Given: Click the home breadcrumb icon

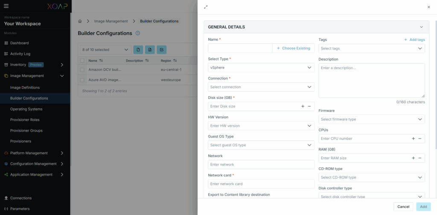Looking at the screenshot, I should (80, 21).
